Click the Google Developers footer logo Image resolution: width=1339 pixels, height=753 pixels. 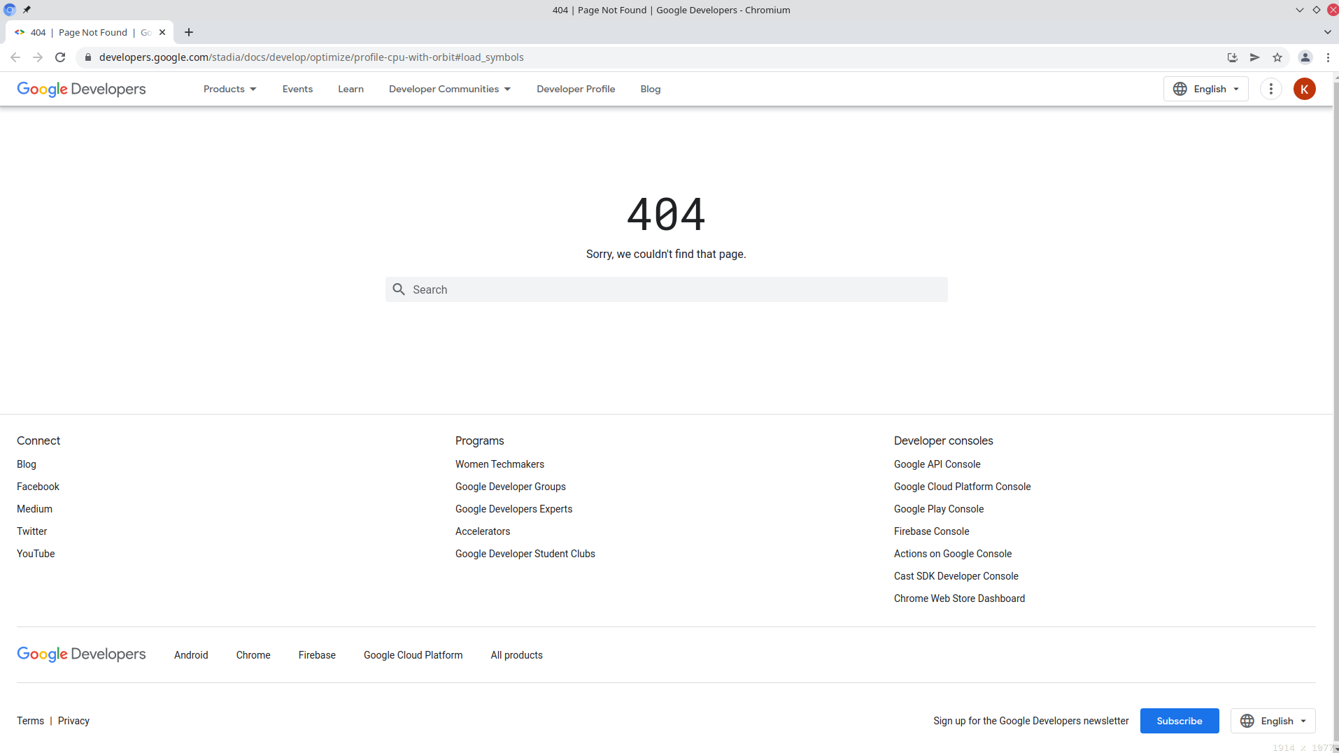[81, 654]
